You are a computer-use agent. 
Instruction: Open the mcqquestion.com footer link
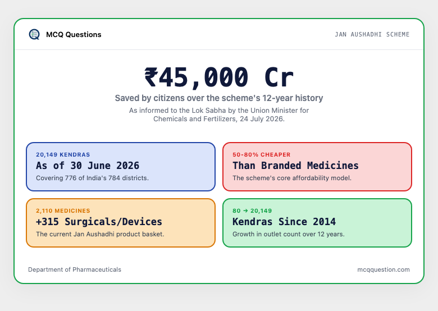pos(384,269)
